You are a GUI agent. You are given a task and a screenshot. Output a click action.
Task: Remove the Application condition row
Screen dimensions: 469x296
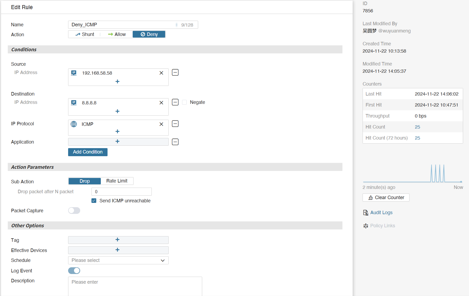click(175, 142)
